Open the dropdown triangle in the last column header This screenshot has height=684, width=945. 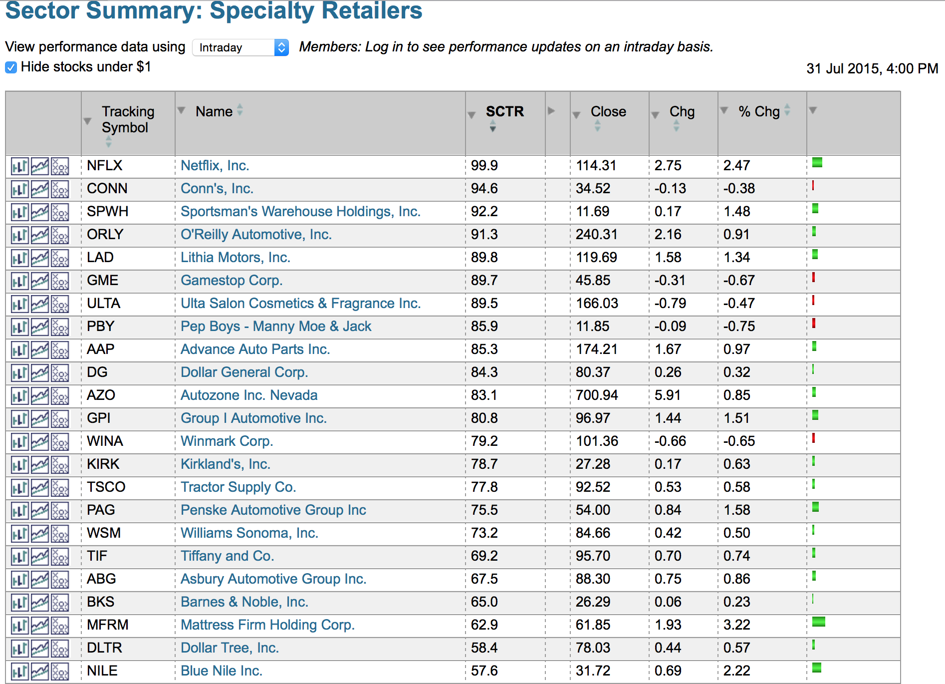[x=813, y=110]
